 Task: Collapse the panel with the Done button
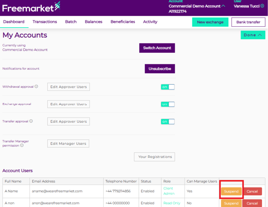click(x=252, y=35)
